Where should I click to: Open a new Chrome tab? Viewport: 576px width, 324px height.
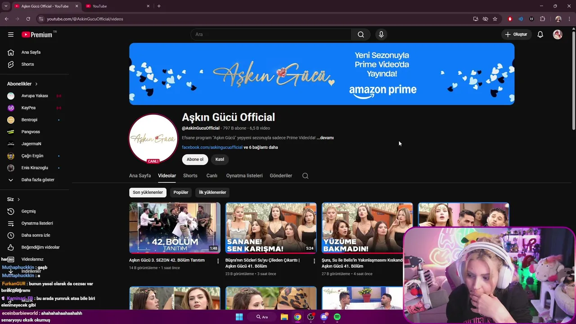point(159,6)
